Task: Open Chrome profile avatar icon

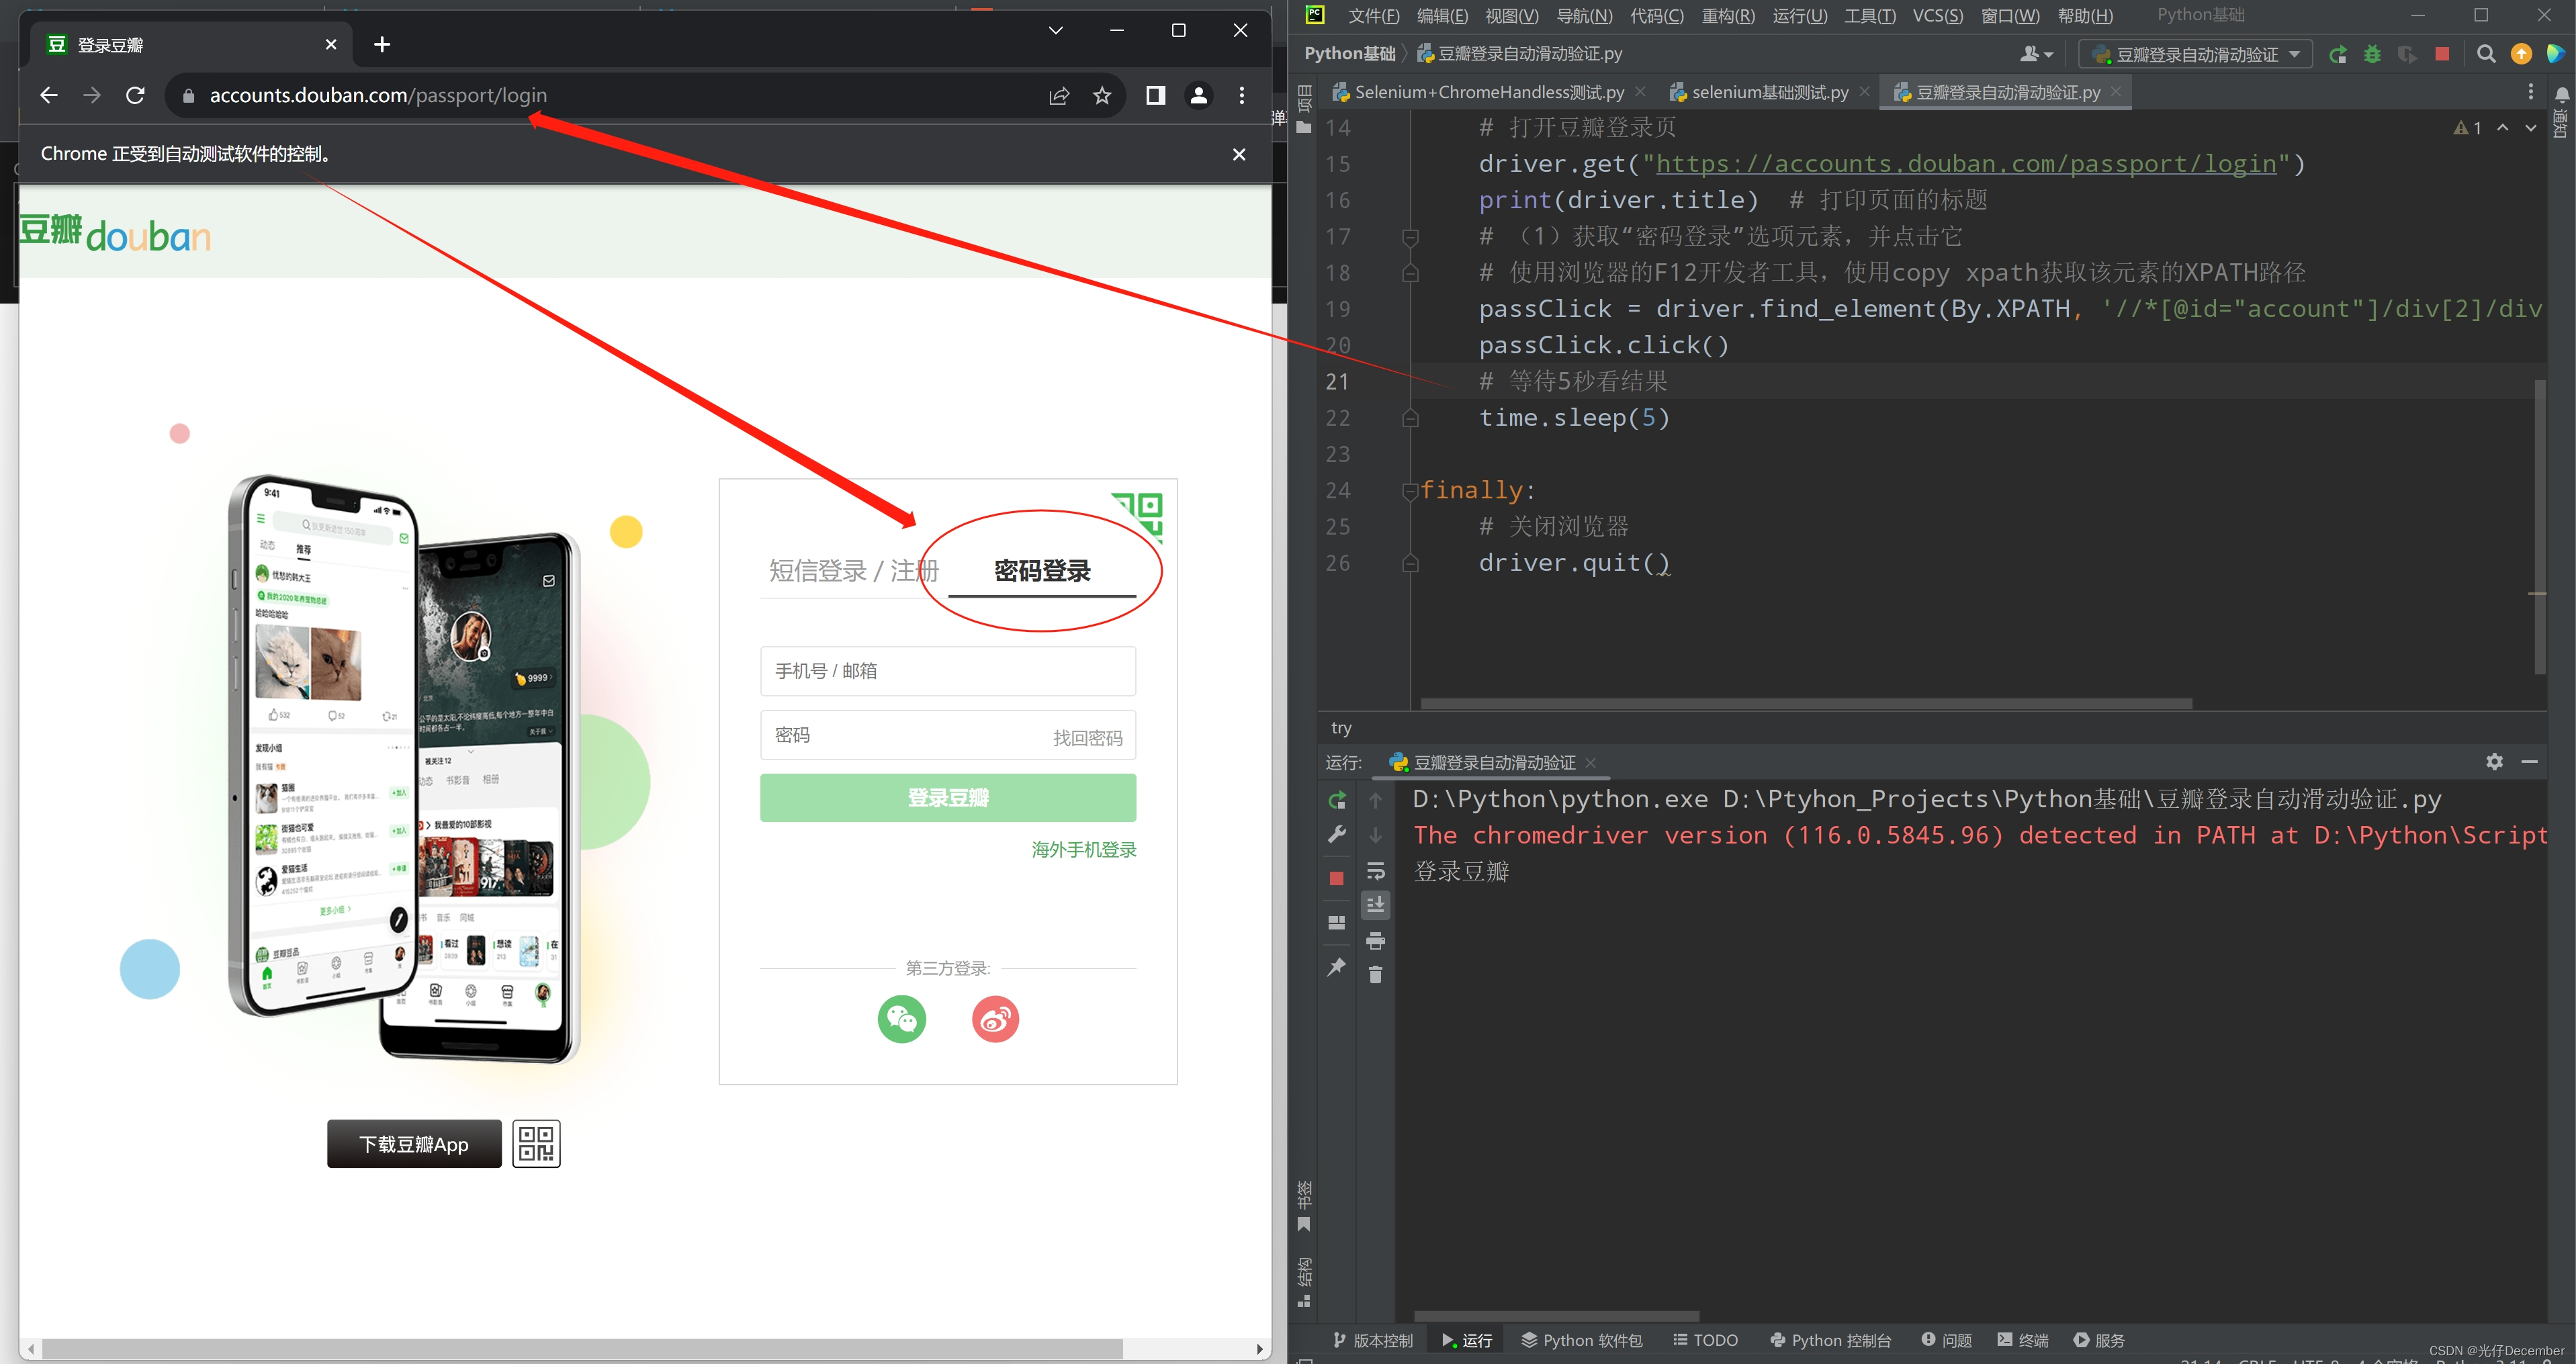Action: tap(1198, 95)
